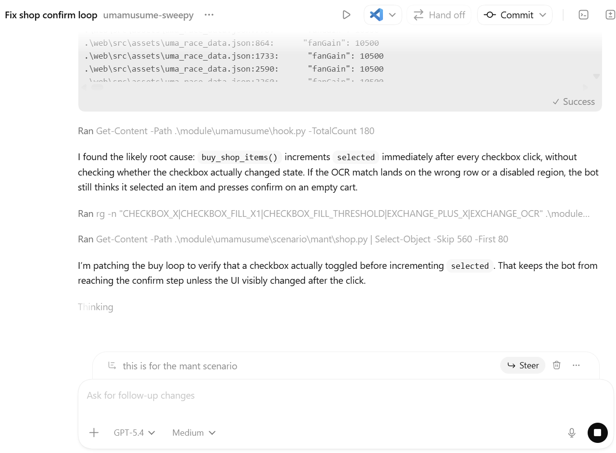The image size is (616, 453).
Task: Click the microphone dictation icon
Action: pyautogui.click(x=572, y=433)
